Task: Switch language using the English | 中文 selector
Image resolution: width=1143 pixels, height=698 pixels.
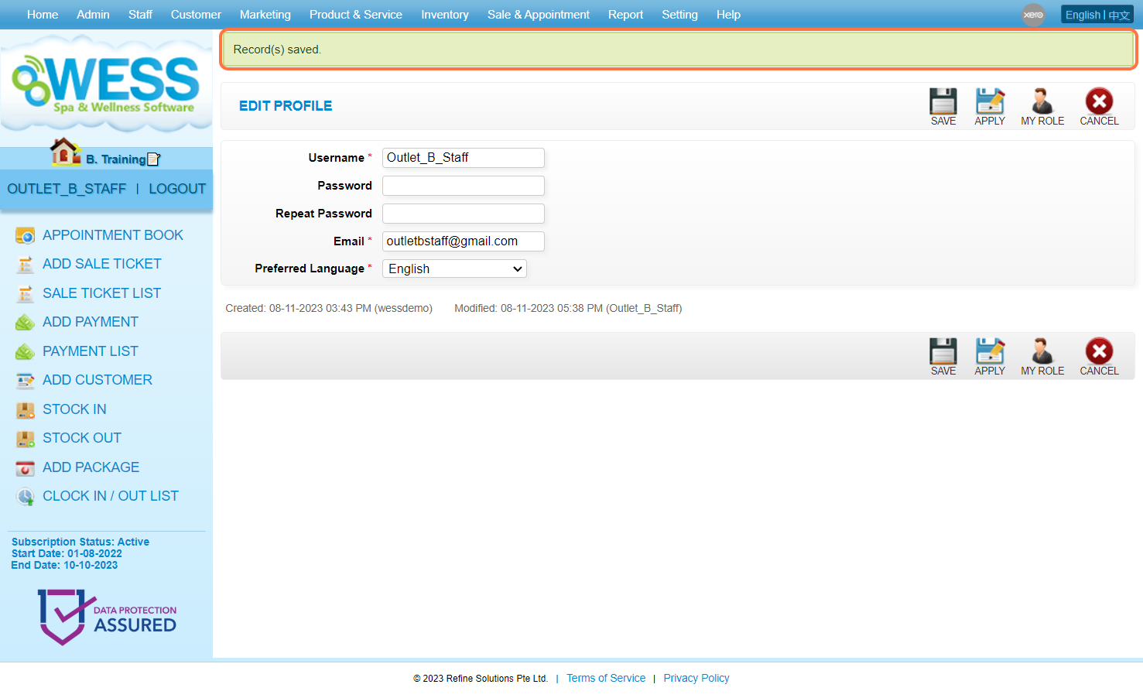Action: 1097,15
